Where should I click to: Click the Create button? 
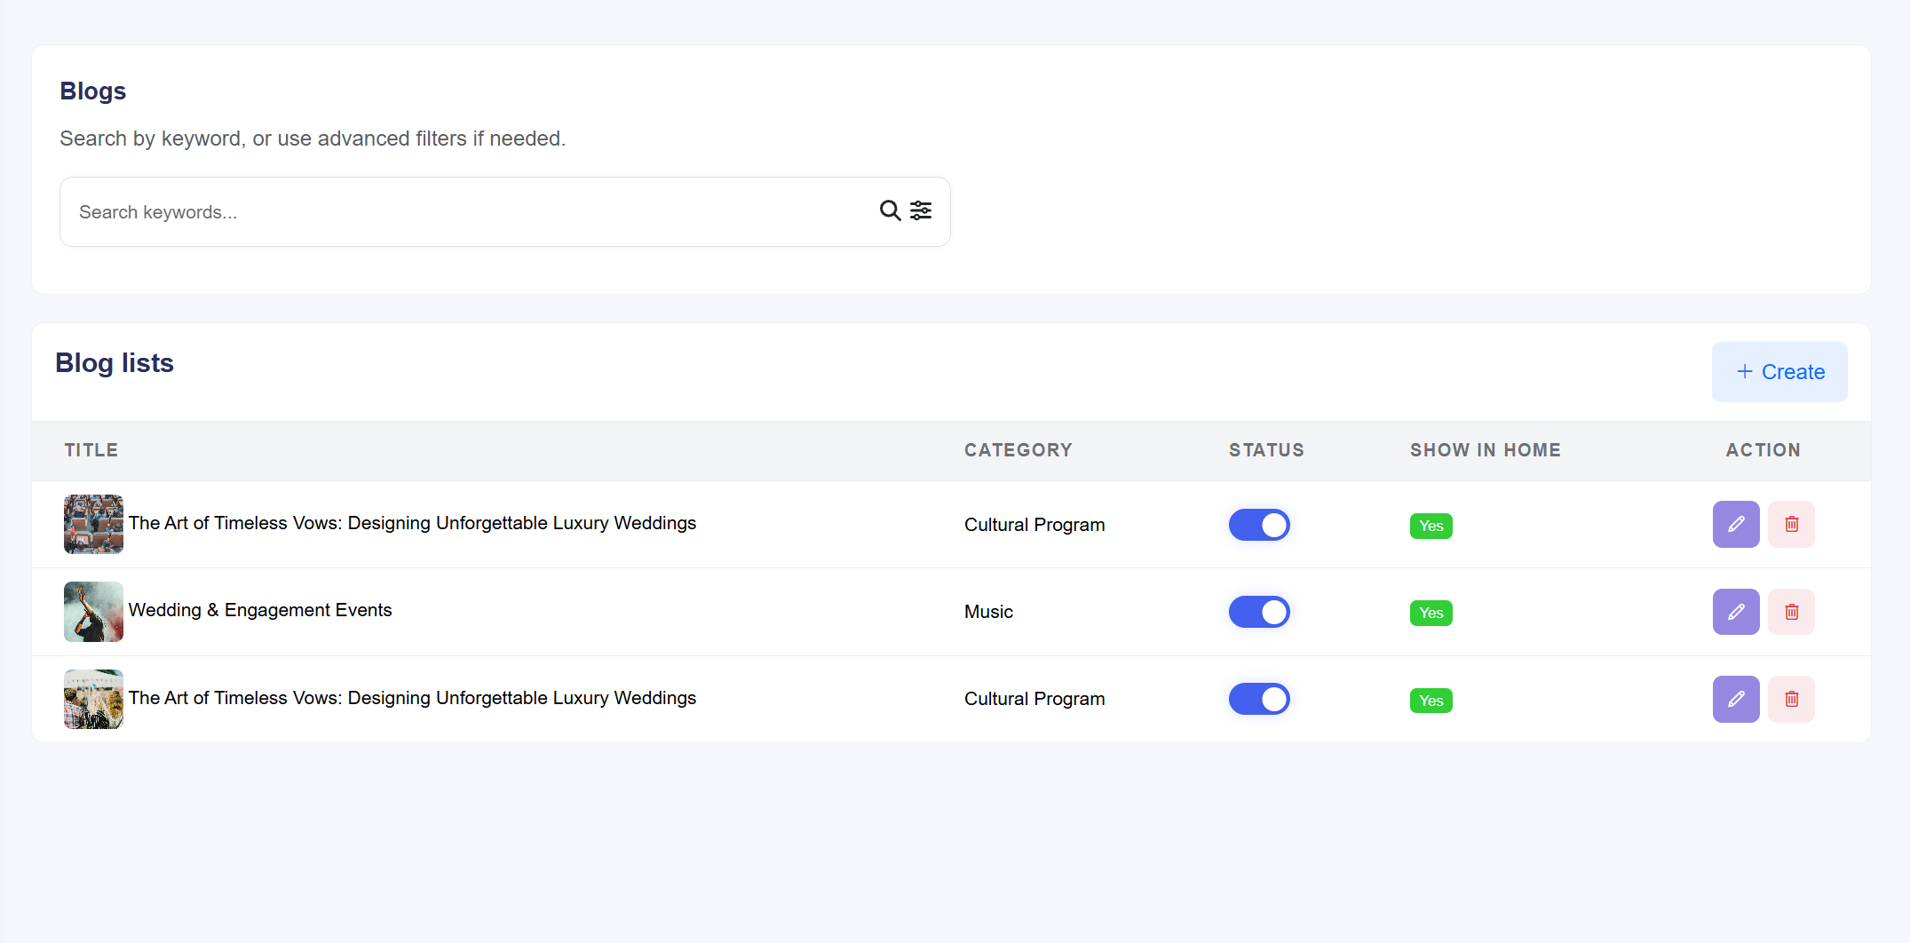point(1779,372)
